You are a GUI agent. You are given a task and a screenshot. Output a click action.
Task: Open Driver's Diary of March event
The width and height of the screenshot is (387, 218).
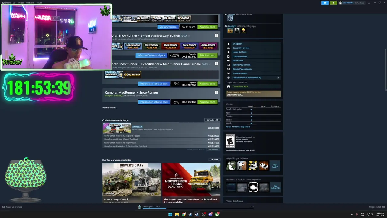(132, 183)
